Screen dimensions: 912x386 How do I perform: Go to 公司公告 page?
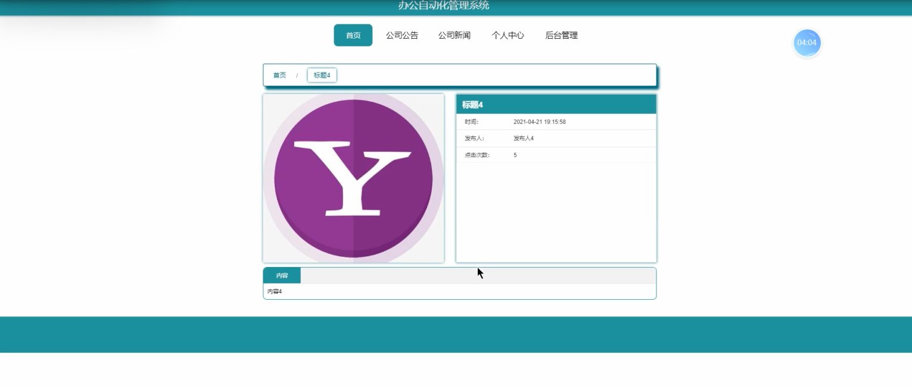(402, 35)
